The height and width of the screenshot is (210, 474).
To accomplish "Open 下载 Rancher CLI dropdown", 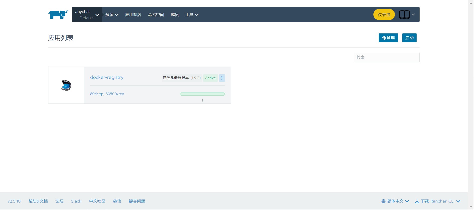I will point(438,201).
